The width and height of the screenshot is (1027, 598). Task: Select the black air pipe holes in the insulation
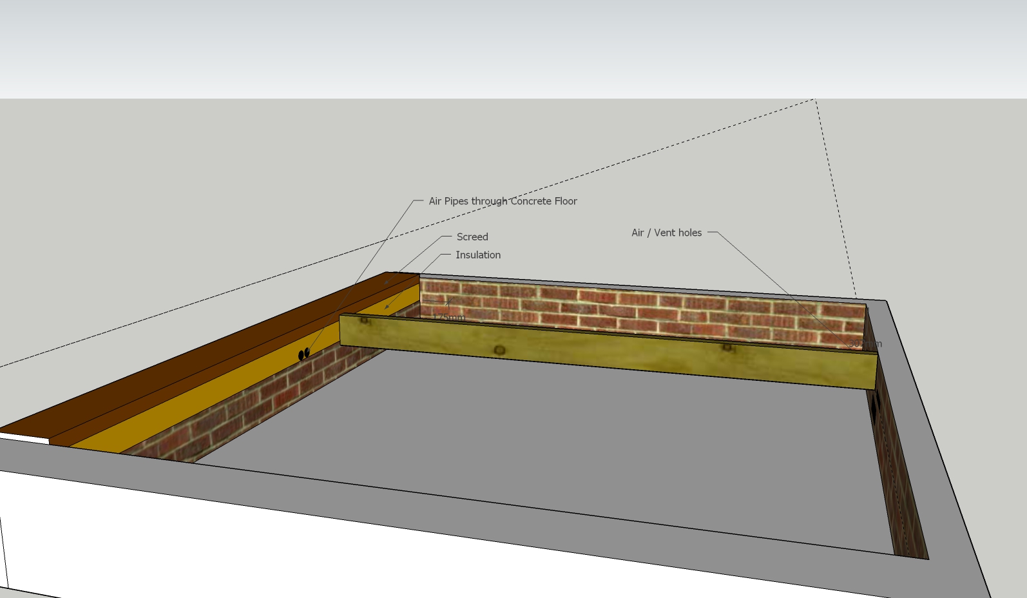[304, 354]
